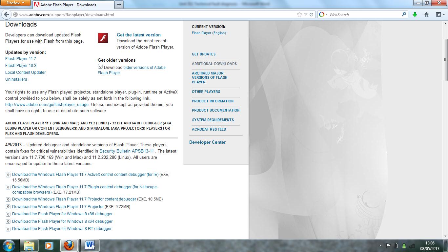The width and height of the screenshot is (448, 252).
Task: Click the Local Content Updater link
Action: (x=26, y=73)
